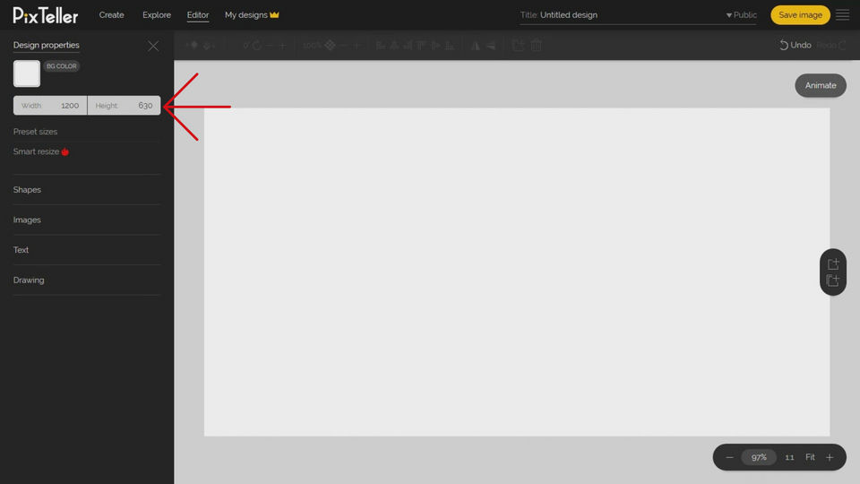The height and width of the screenshot is (484, 860).
Task: Expand the Images section
Action: click(x=27, y=220)
